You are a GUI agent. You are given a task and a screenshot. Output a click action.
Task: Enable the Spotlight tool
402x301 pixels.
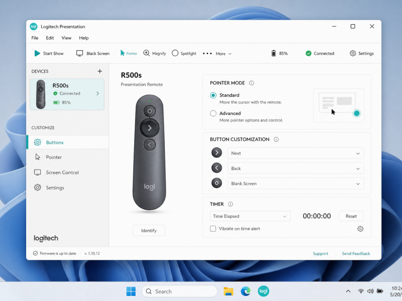pyautogui.click(x=184, y=53)
